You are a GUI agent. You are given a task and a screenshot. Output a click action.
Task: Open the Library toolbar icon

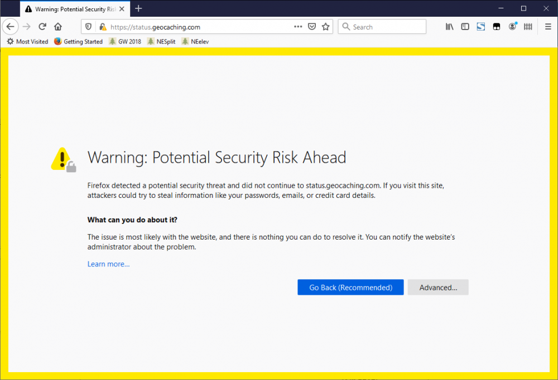pos(449,27)
